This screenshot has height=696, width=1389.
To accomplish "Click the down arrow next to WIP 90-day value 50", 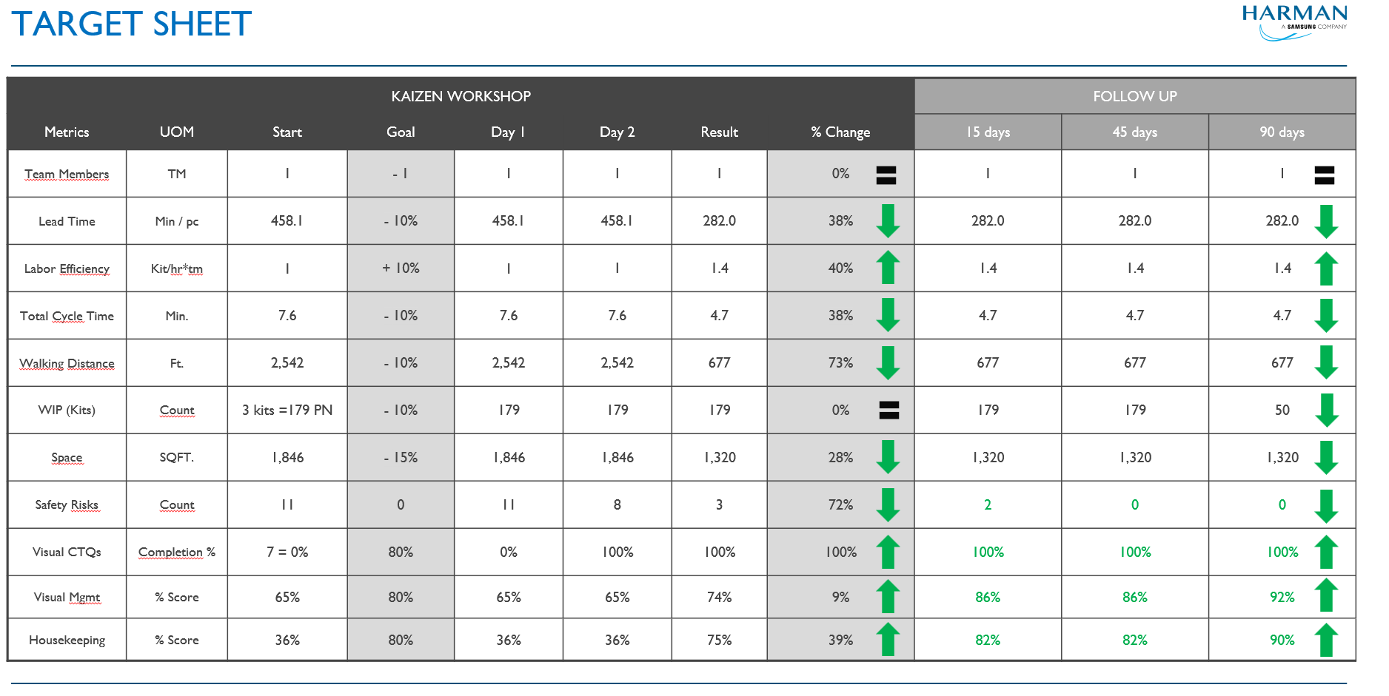I will coord(1326,410).
